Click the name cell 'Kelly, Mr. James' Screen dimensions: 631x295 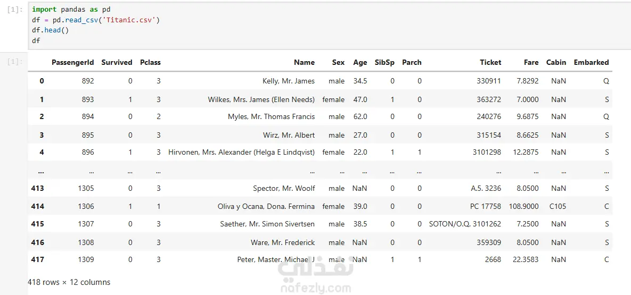click(289, 81)
